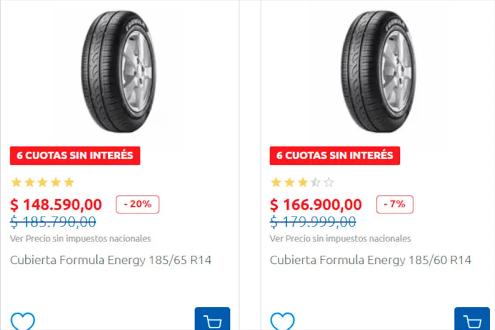Click the crossed-out $ 185.790,00 price
The height and width of the screenshot is (330, 495).
tap(53, 222)
